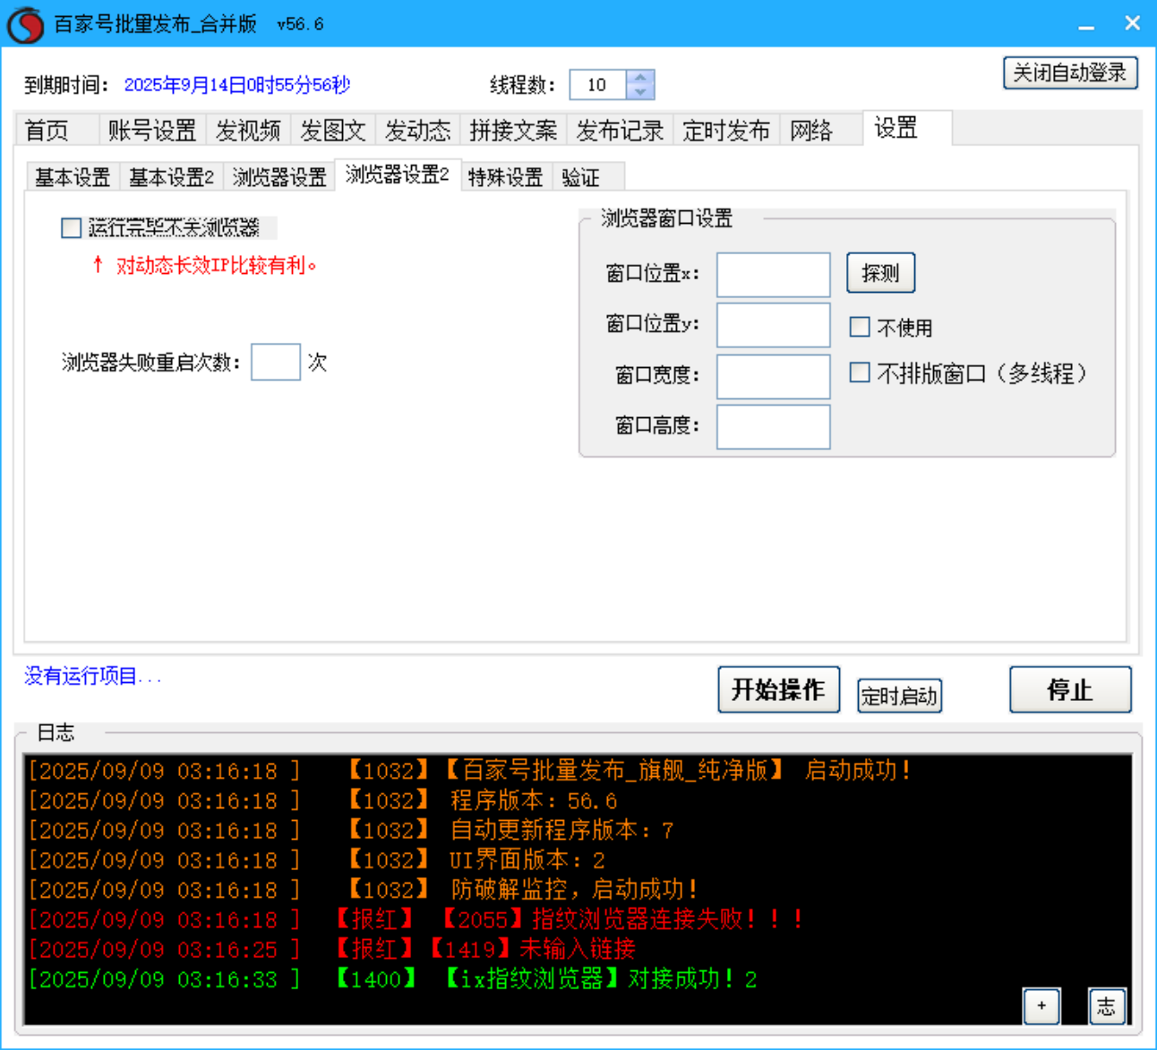The image size is (1157, 1050).
Task: Enable 运行完毕不关浏览器 checkbox
Action: [70, 228]
